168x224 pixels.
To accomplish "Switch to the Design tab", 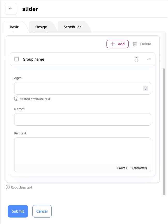I will [x=41, y=27].
